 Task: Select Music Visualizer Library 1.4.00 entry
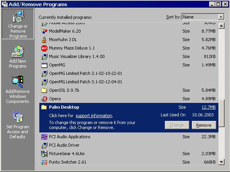[x=129, y=56]
